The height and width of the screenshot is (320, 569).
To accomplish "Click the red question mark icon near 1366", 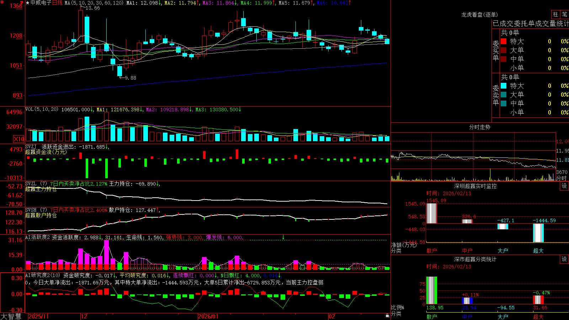I will click(x=22, y=2).
